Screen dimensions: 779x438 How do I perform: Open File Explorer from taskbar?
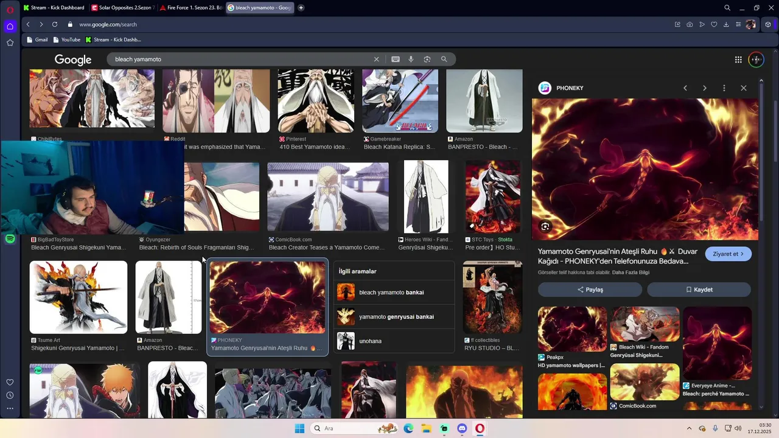427,428
